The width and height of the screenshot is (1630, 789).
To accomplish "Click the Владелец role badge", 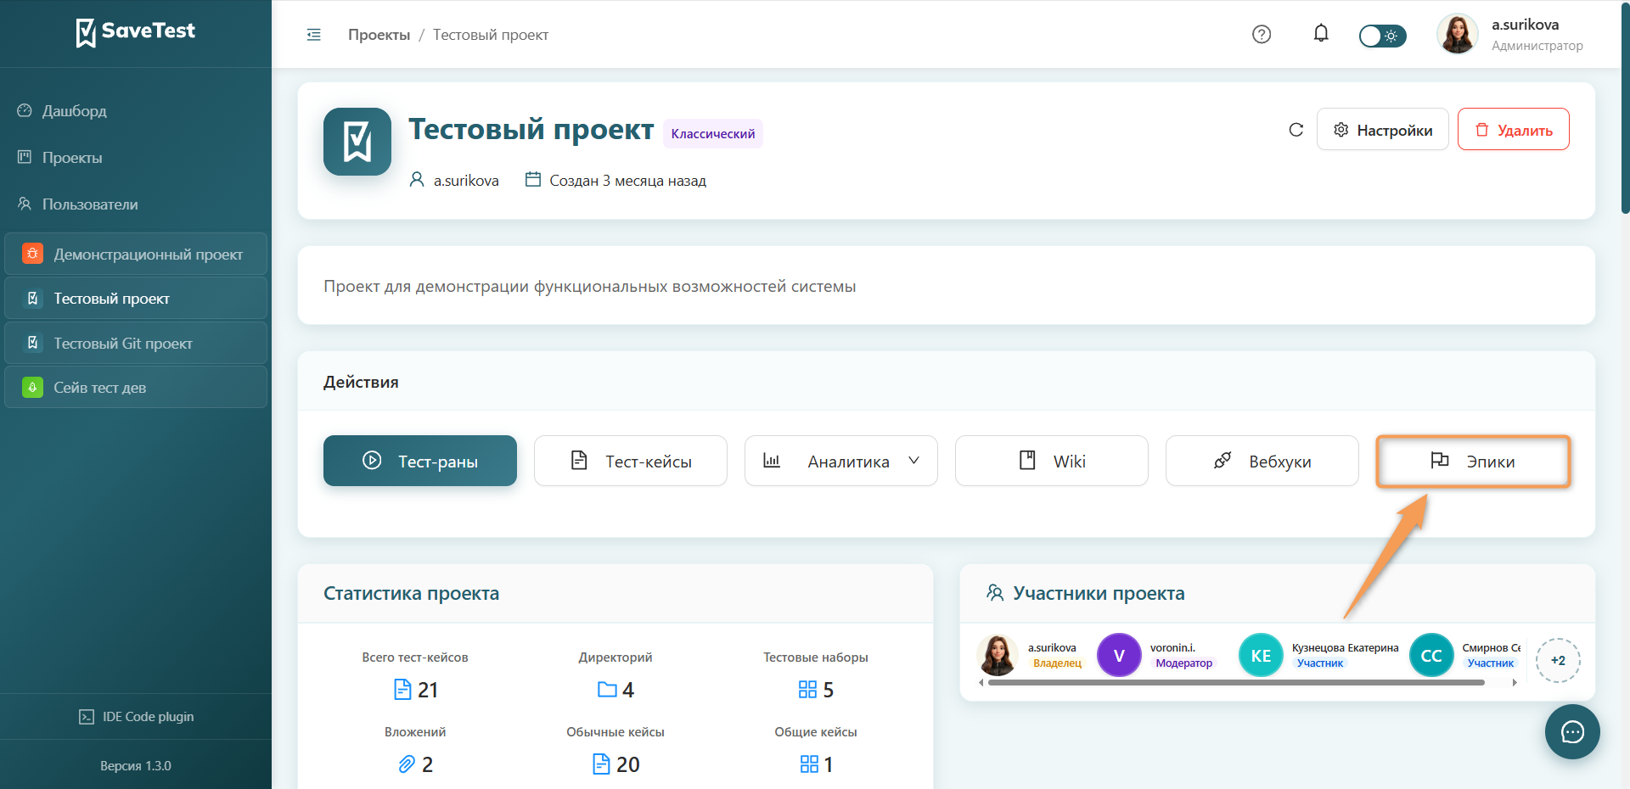I will [1057, 663].
